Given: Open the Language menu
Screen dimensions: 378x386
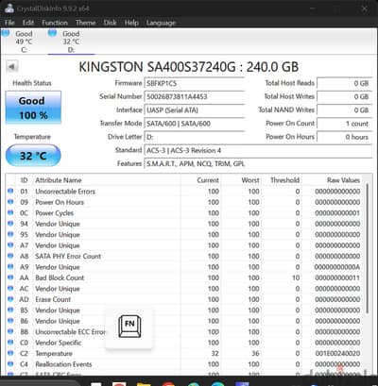Looking at the screenshot, I should point(161,23).
